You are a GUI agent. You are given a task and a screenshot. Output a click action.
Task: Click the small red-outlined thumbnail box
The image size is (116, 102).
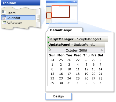[49, 15]
